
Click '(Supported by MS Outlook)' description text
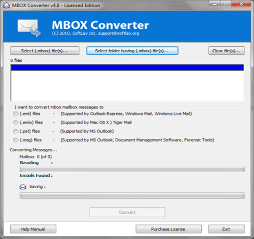click(87, 131)
